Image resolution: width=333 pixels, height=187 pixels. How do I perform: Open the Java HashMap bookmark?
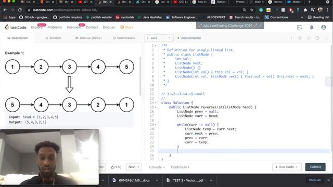click(x=150, y=17)
